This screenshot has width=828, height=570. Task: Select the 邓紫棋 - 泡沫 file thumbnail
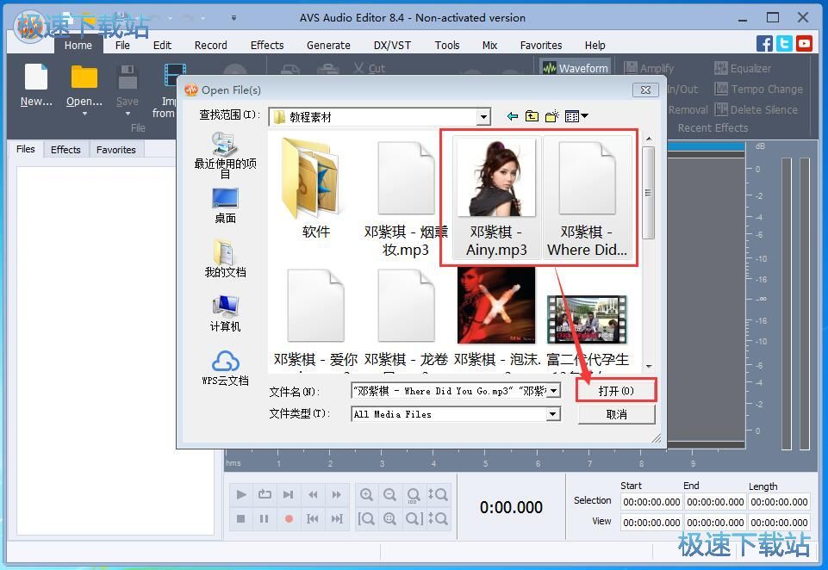pos(496,305)
